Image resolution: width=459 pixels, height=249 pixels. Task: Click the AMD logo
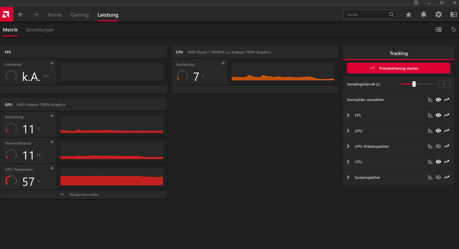6,14
